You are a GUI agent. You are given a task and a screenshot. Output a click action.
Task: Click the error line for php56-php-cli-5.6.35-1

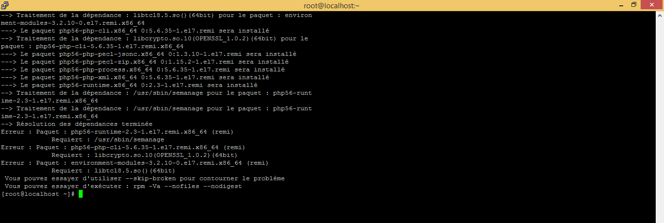point(122,147)
